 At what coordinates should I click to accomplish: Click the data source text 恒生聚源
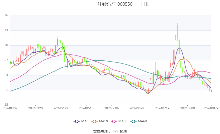pos(120,131)
